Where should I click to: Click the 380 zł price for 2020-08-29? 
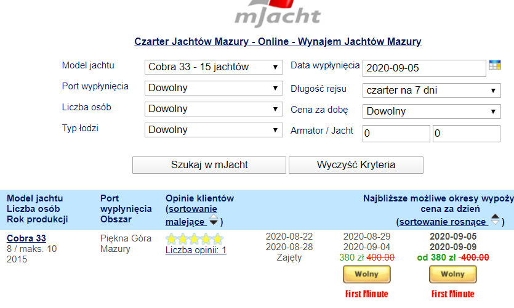point(351,257)
